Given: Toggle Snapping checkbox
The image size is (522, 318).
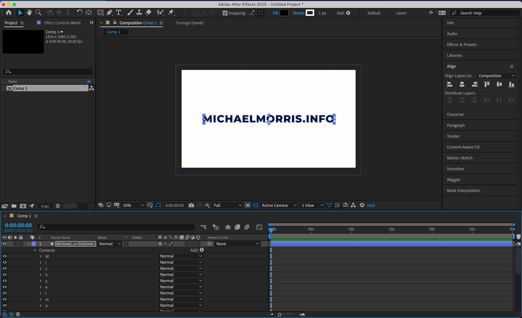Looking at the screenshot, I should click(225, 13).
